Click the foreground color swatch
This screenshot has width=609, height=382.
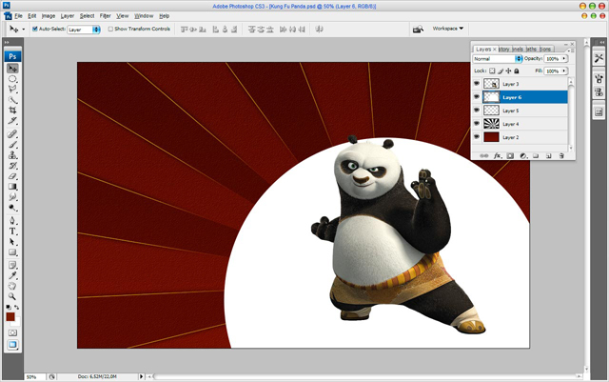[x=10, y=316]
